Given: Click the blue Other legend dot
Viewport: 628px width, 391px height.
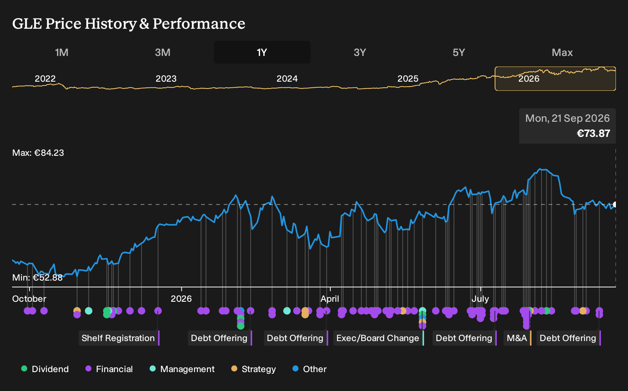Looking at the screenshot, I should pyautogui.click(x=295, y=368).
